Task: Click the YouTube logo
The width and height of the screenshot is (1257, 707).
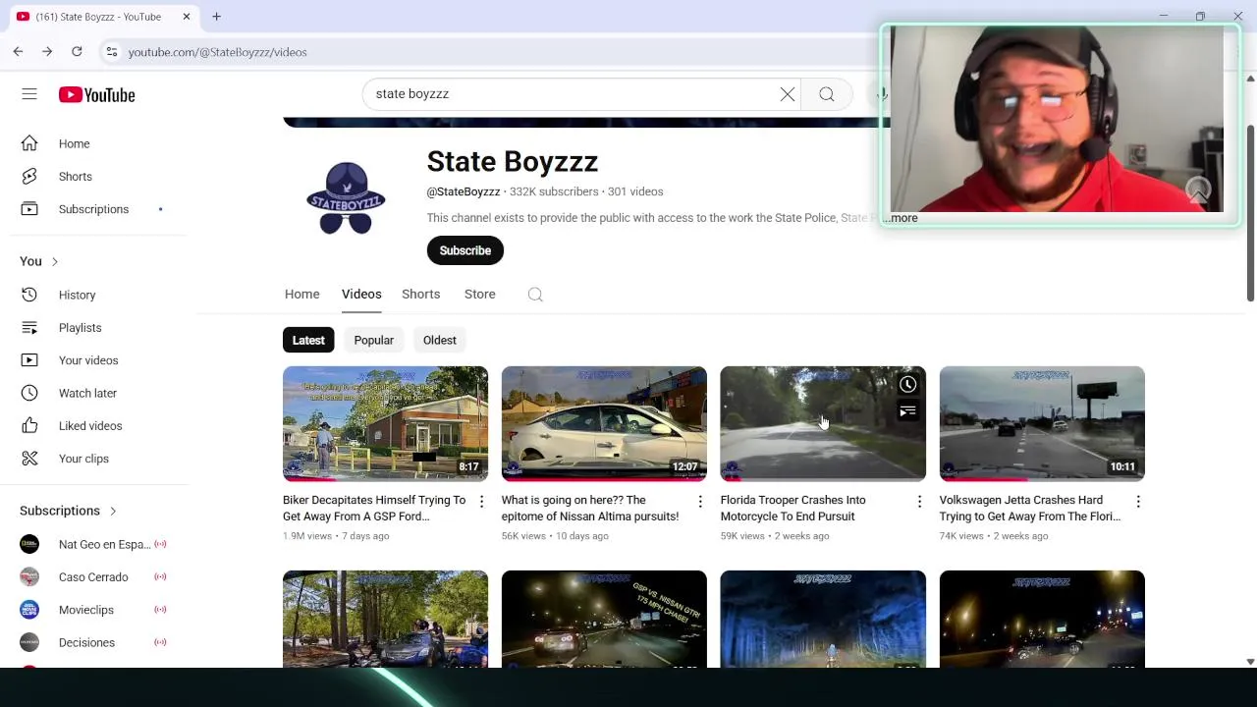Action: (96, 94)
